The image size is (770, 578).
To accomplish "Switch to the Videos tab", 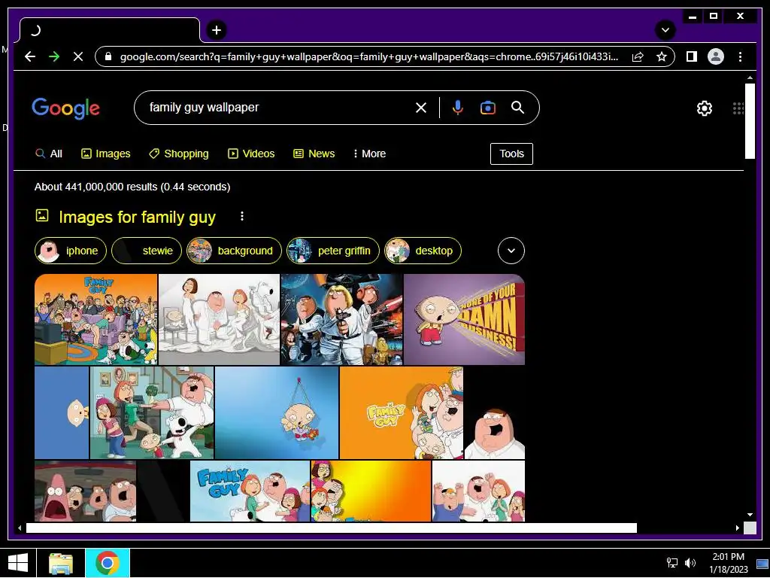I will (x=251, y=154).
